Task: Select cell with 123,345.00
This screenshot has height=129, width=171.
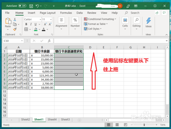Action: [42, 76]
